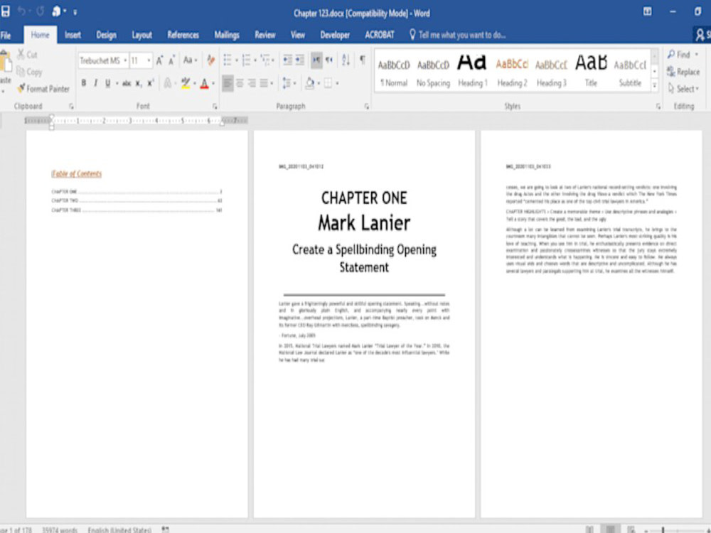Clear all formatting with the eraser icon
The width and height of the screenshot is (711, 533).
point(211,60)
